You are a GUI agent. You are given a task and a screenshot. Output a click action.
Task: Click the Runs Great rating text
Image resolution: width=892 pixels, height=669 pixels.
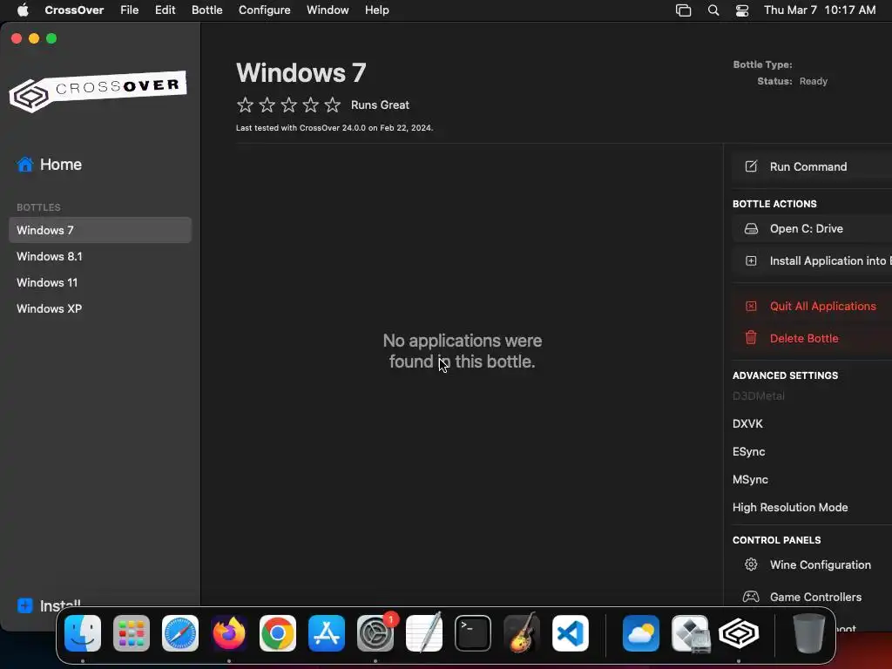coord(380,105)
